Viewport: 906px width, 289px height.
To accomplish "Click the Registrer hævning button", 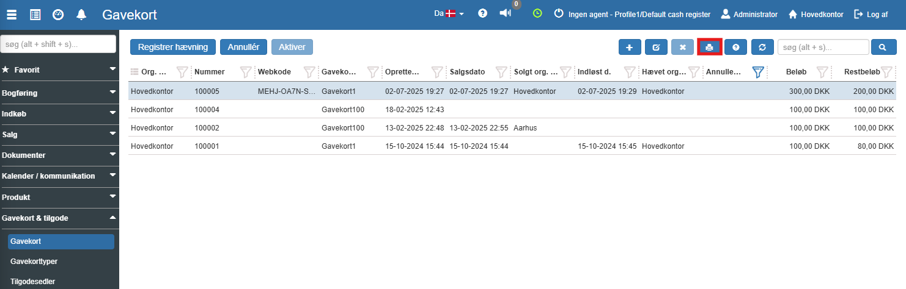I will pos(173,47).
